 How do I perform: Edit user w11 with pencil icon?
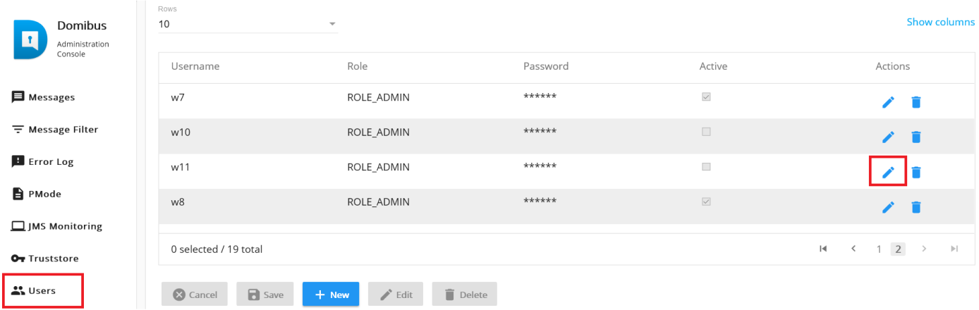pos(889,172)
